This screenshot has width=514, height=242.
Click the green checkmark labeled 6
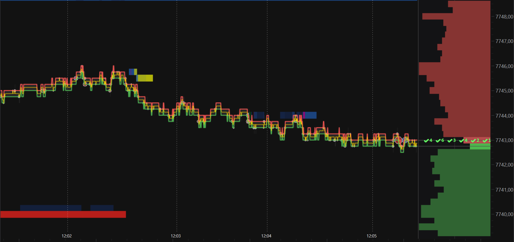click(440, 140)
